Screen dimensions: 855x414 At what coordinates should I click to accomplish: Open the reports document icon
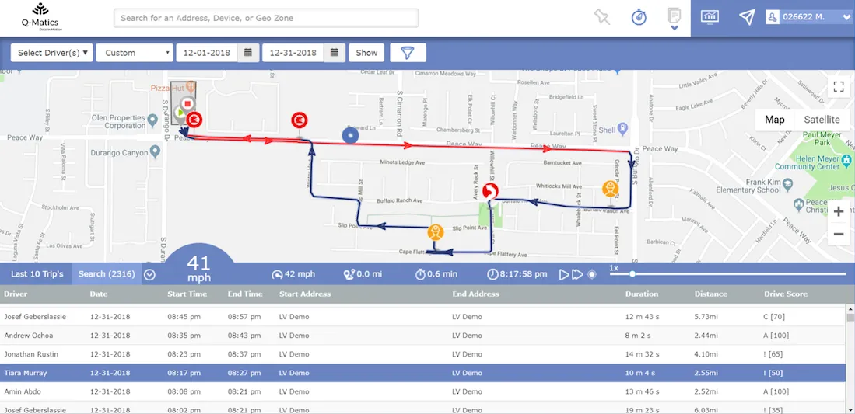coord(675,19)
